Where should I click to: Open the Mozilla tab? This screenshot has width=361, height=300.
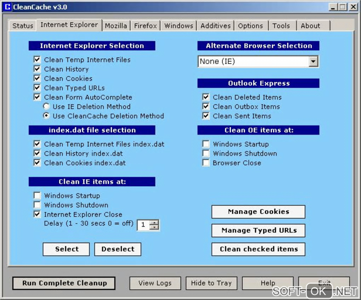(116, 26)
